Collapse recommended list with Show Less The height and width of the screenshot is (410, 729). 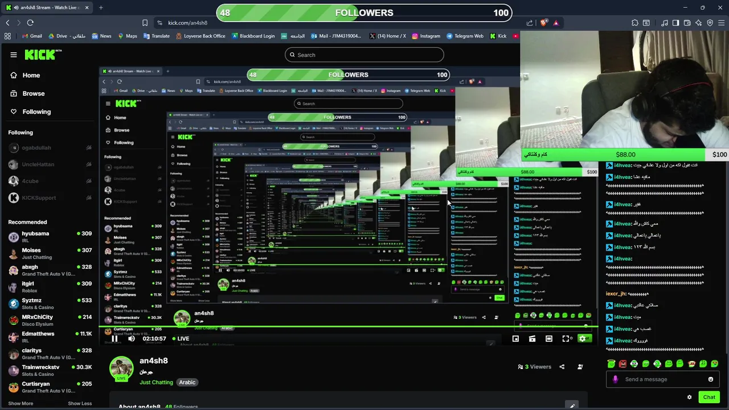(x=80, y=403)
